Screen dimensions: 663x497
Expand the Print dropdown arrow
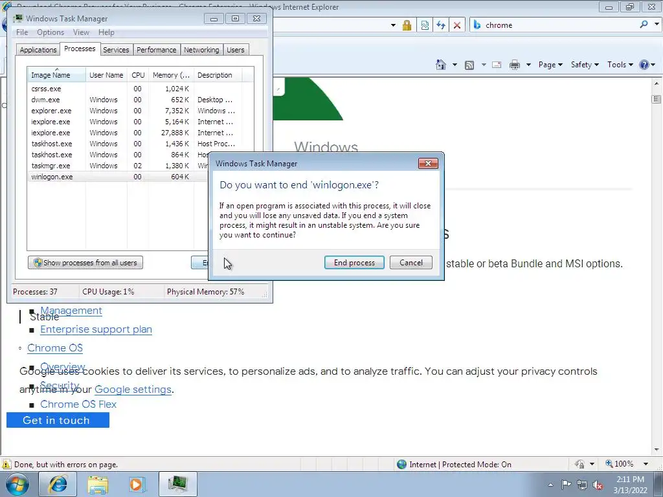coord(528,65)
